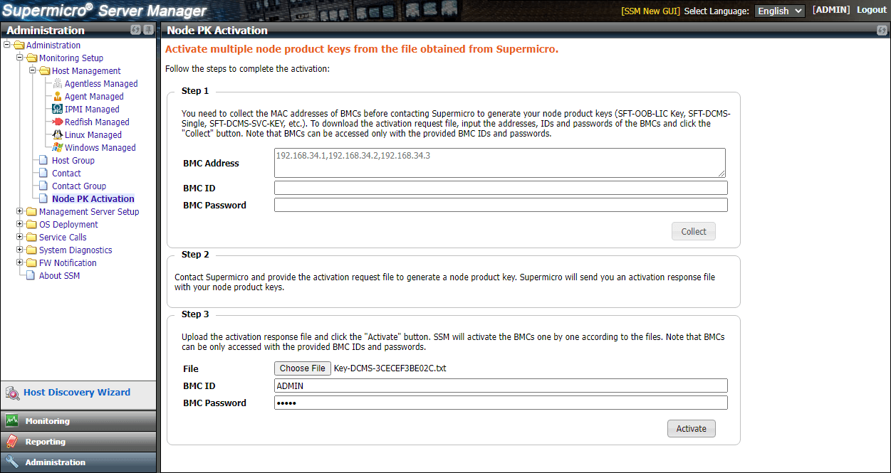The image size is (891, 473).
Task: Click the Host Discovery Wizard magnifier icon
Action: (12, 393)
